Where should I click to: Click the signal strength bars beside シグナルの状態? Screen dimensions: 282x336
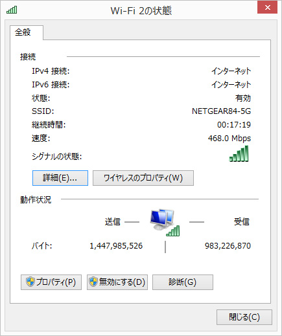click(239, 153)
